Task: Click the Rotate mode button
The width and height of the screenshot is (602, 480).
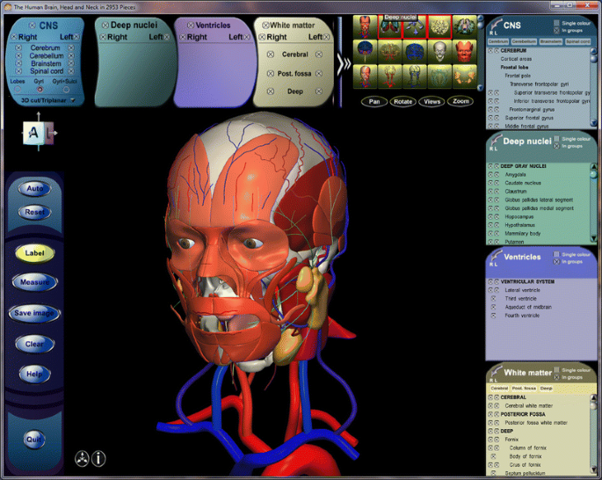Action: coord(403,102)
